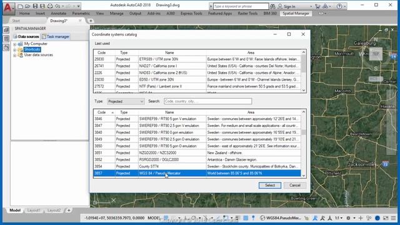Click the Cancel button in catalog dialog

[x=294, y=186]
